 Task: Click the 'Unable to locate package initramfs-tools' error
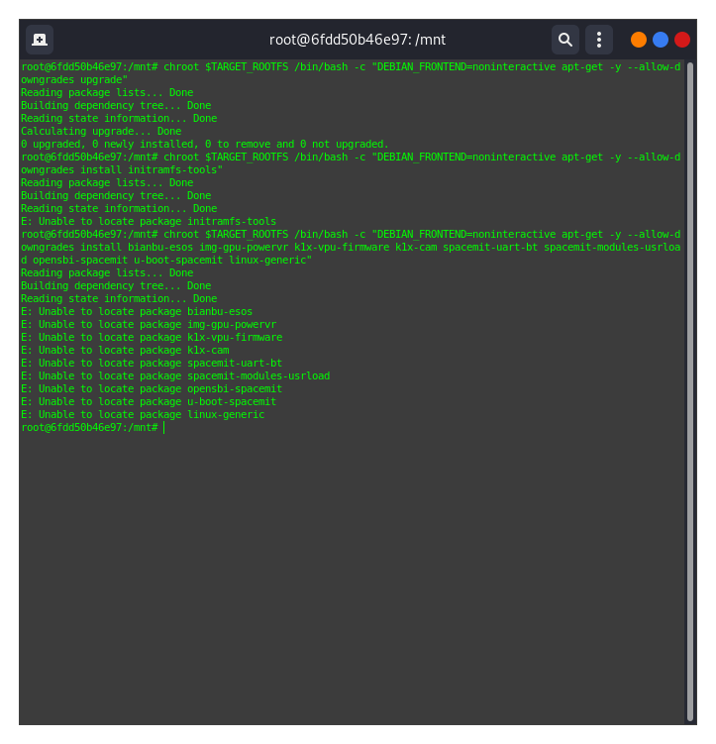(149, 221)
